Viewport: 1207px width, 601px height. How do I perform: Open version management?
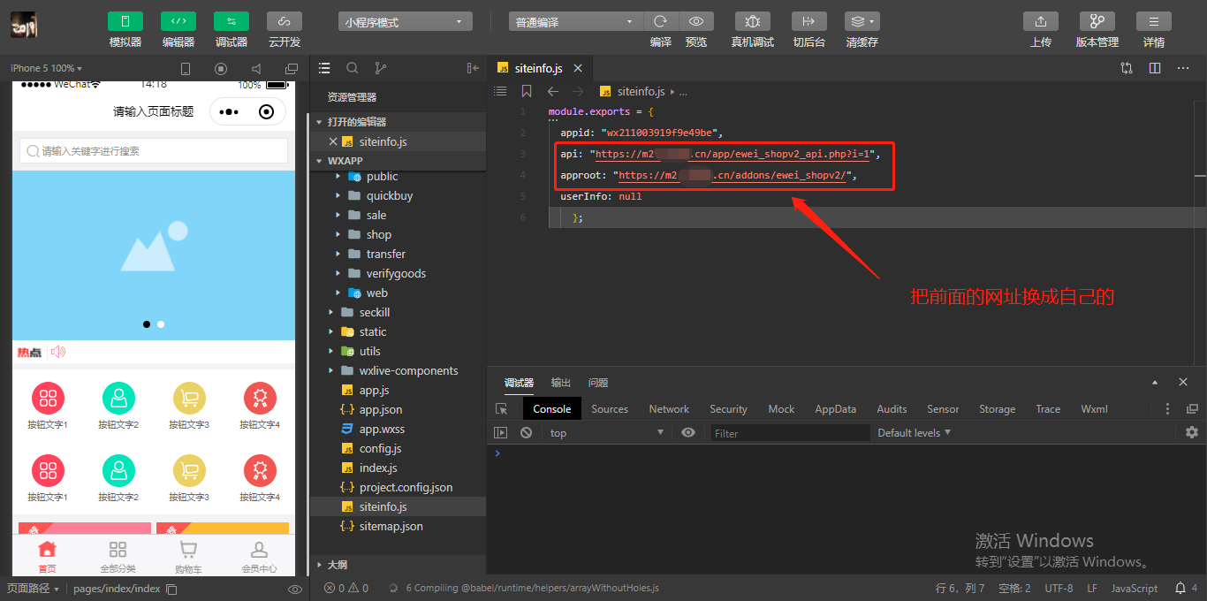tap(1097, 21)
